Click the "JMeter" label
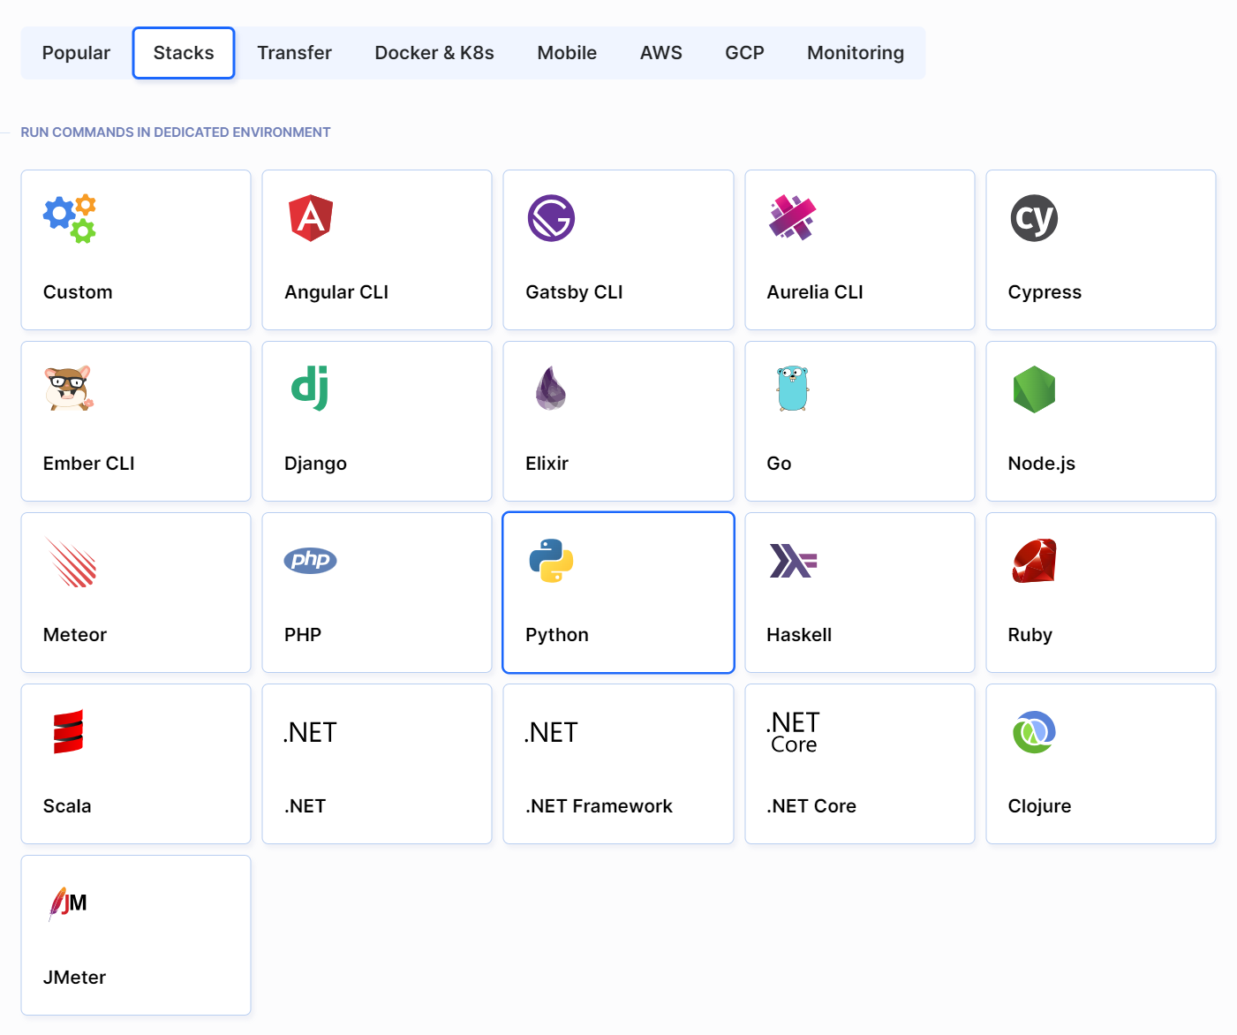Screen dimensions: 1237x1035 pos(74,978)
